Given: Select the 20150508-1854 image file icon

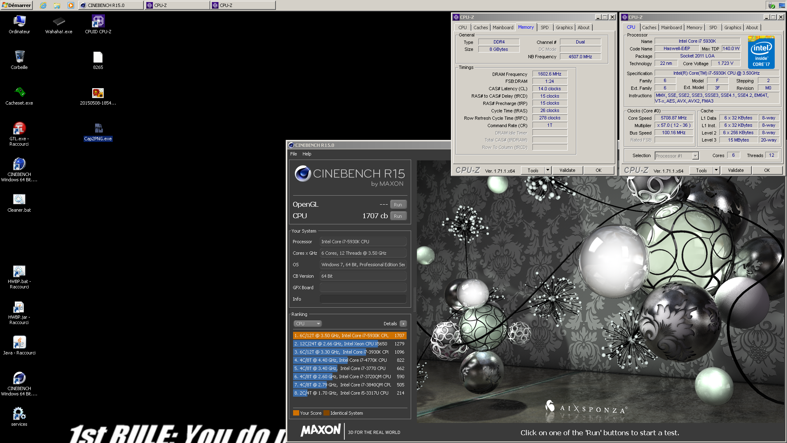Looking at the screenshot, I should [98, 96].
